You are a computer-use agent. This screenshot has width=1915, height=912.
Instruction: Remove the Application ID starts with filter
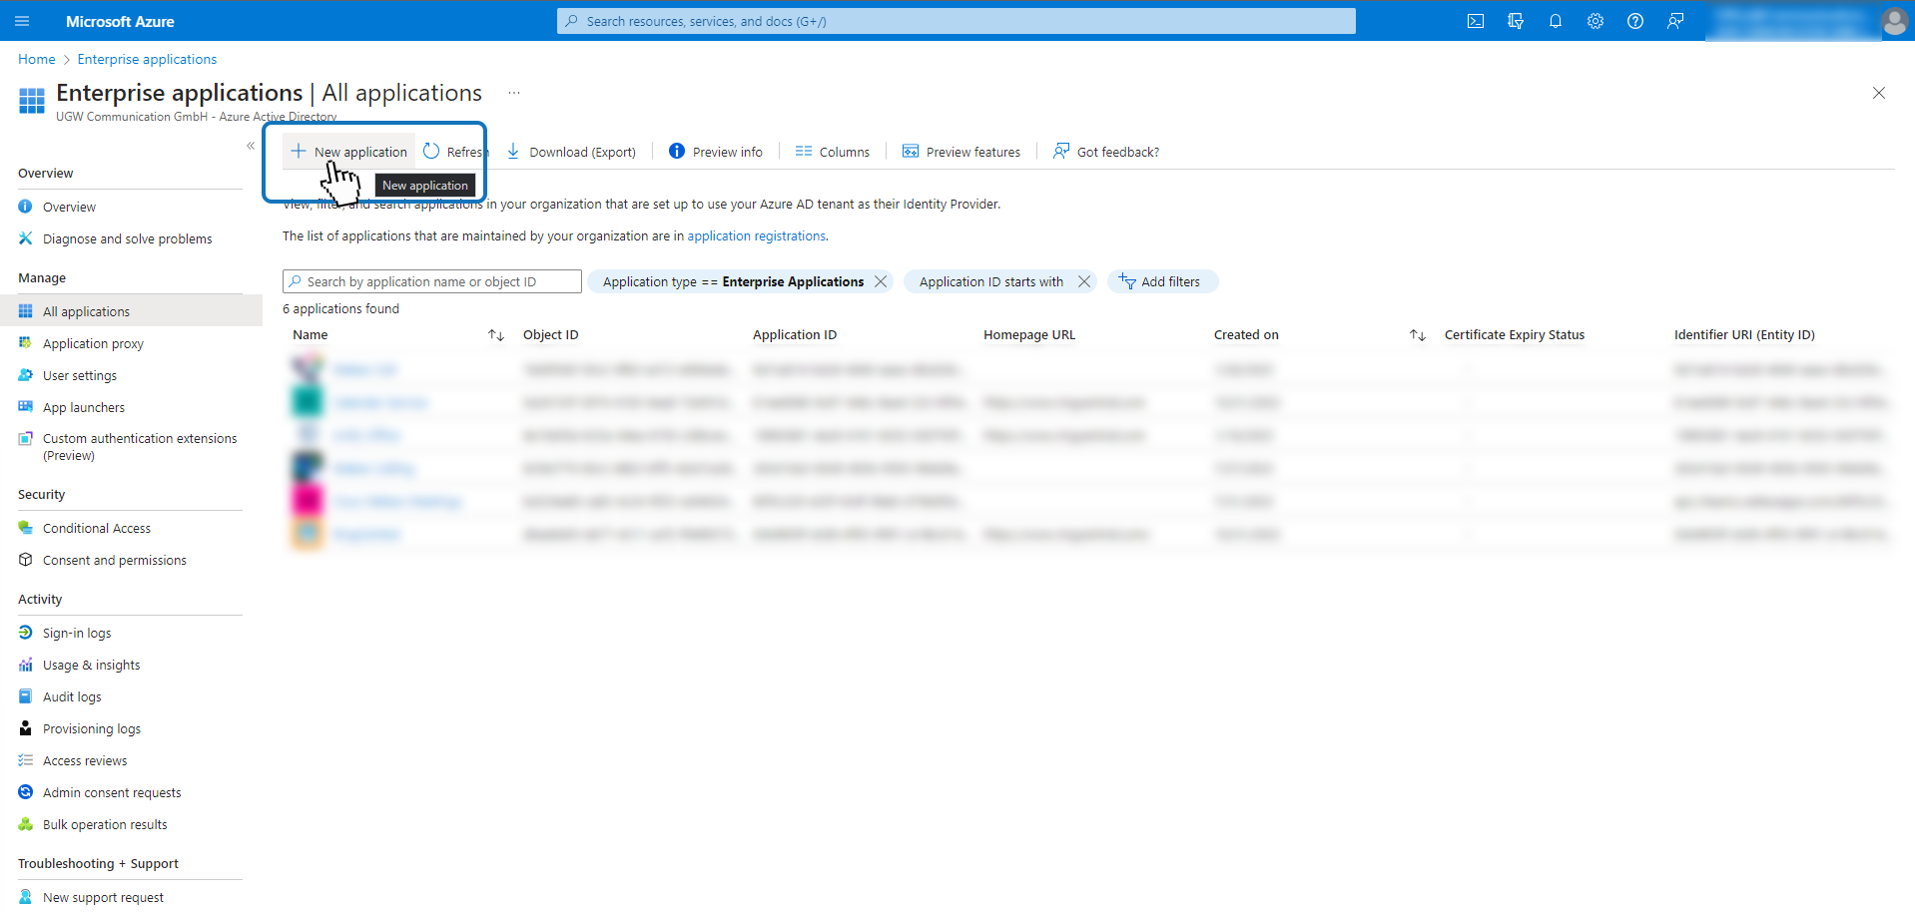pyautogui.click(x=1084, y=281)
